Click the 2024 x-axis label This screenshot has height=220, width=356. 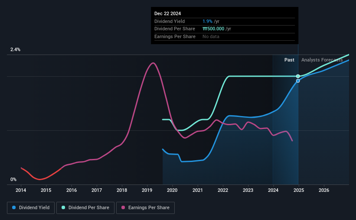273,190
